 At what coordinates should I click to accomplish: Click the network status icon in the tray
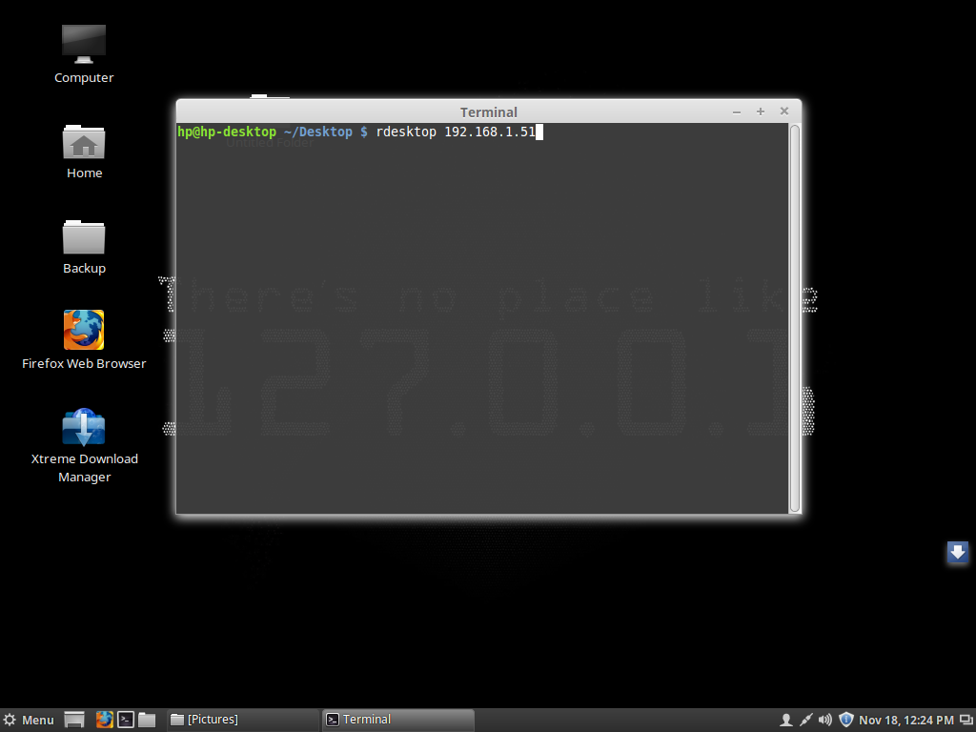point(806,719)
